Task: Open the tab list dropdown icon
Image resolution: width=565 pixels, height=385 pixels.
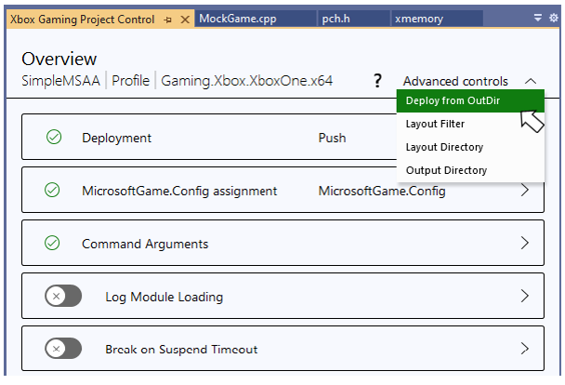Action: click(x=538, y=18)
